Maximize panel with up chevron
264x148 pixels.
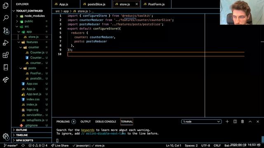(x=250, y=122)
